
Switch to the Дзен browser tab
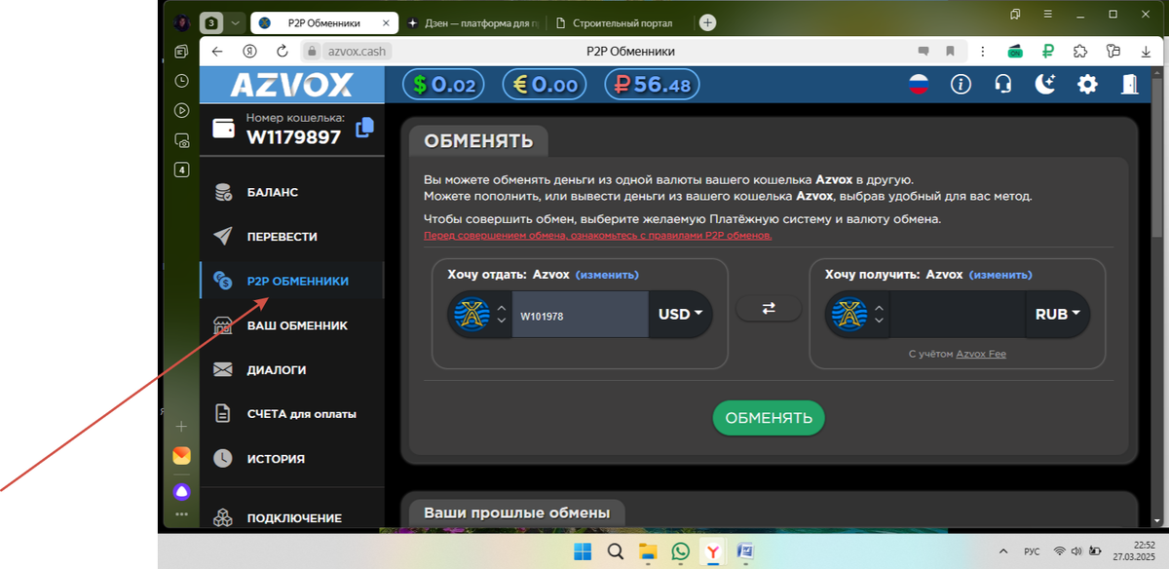point(471,22)
